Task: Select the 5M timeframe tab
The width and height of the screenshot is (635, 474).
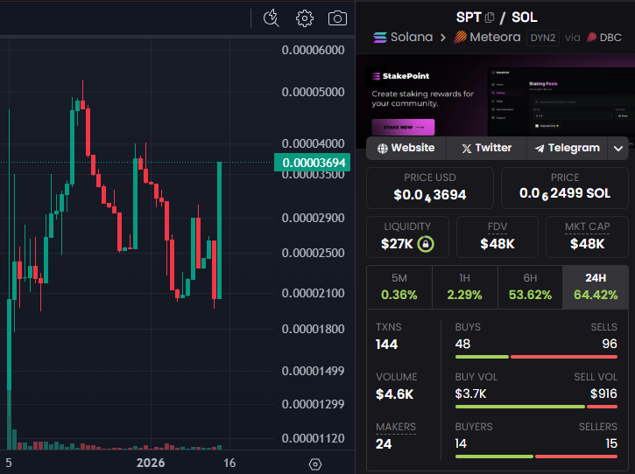Action: pyautogui.click(x=399, y=287)
